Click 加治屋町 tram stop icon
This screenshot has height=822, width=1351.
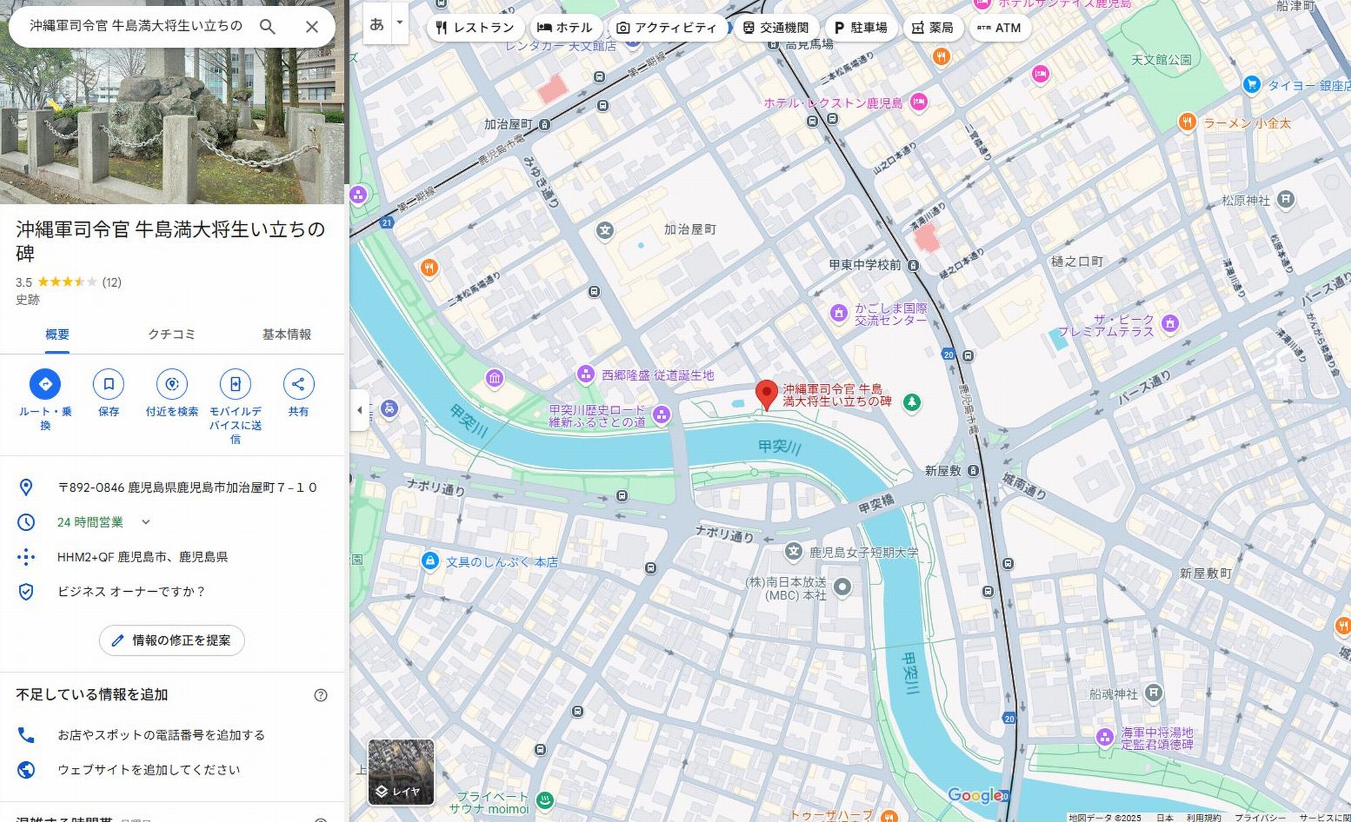click(x=544, y=125)
